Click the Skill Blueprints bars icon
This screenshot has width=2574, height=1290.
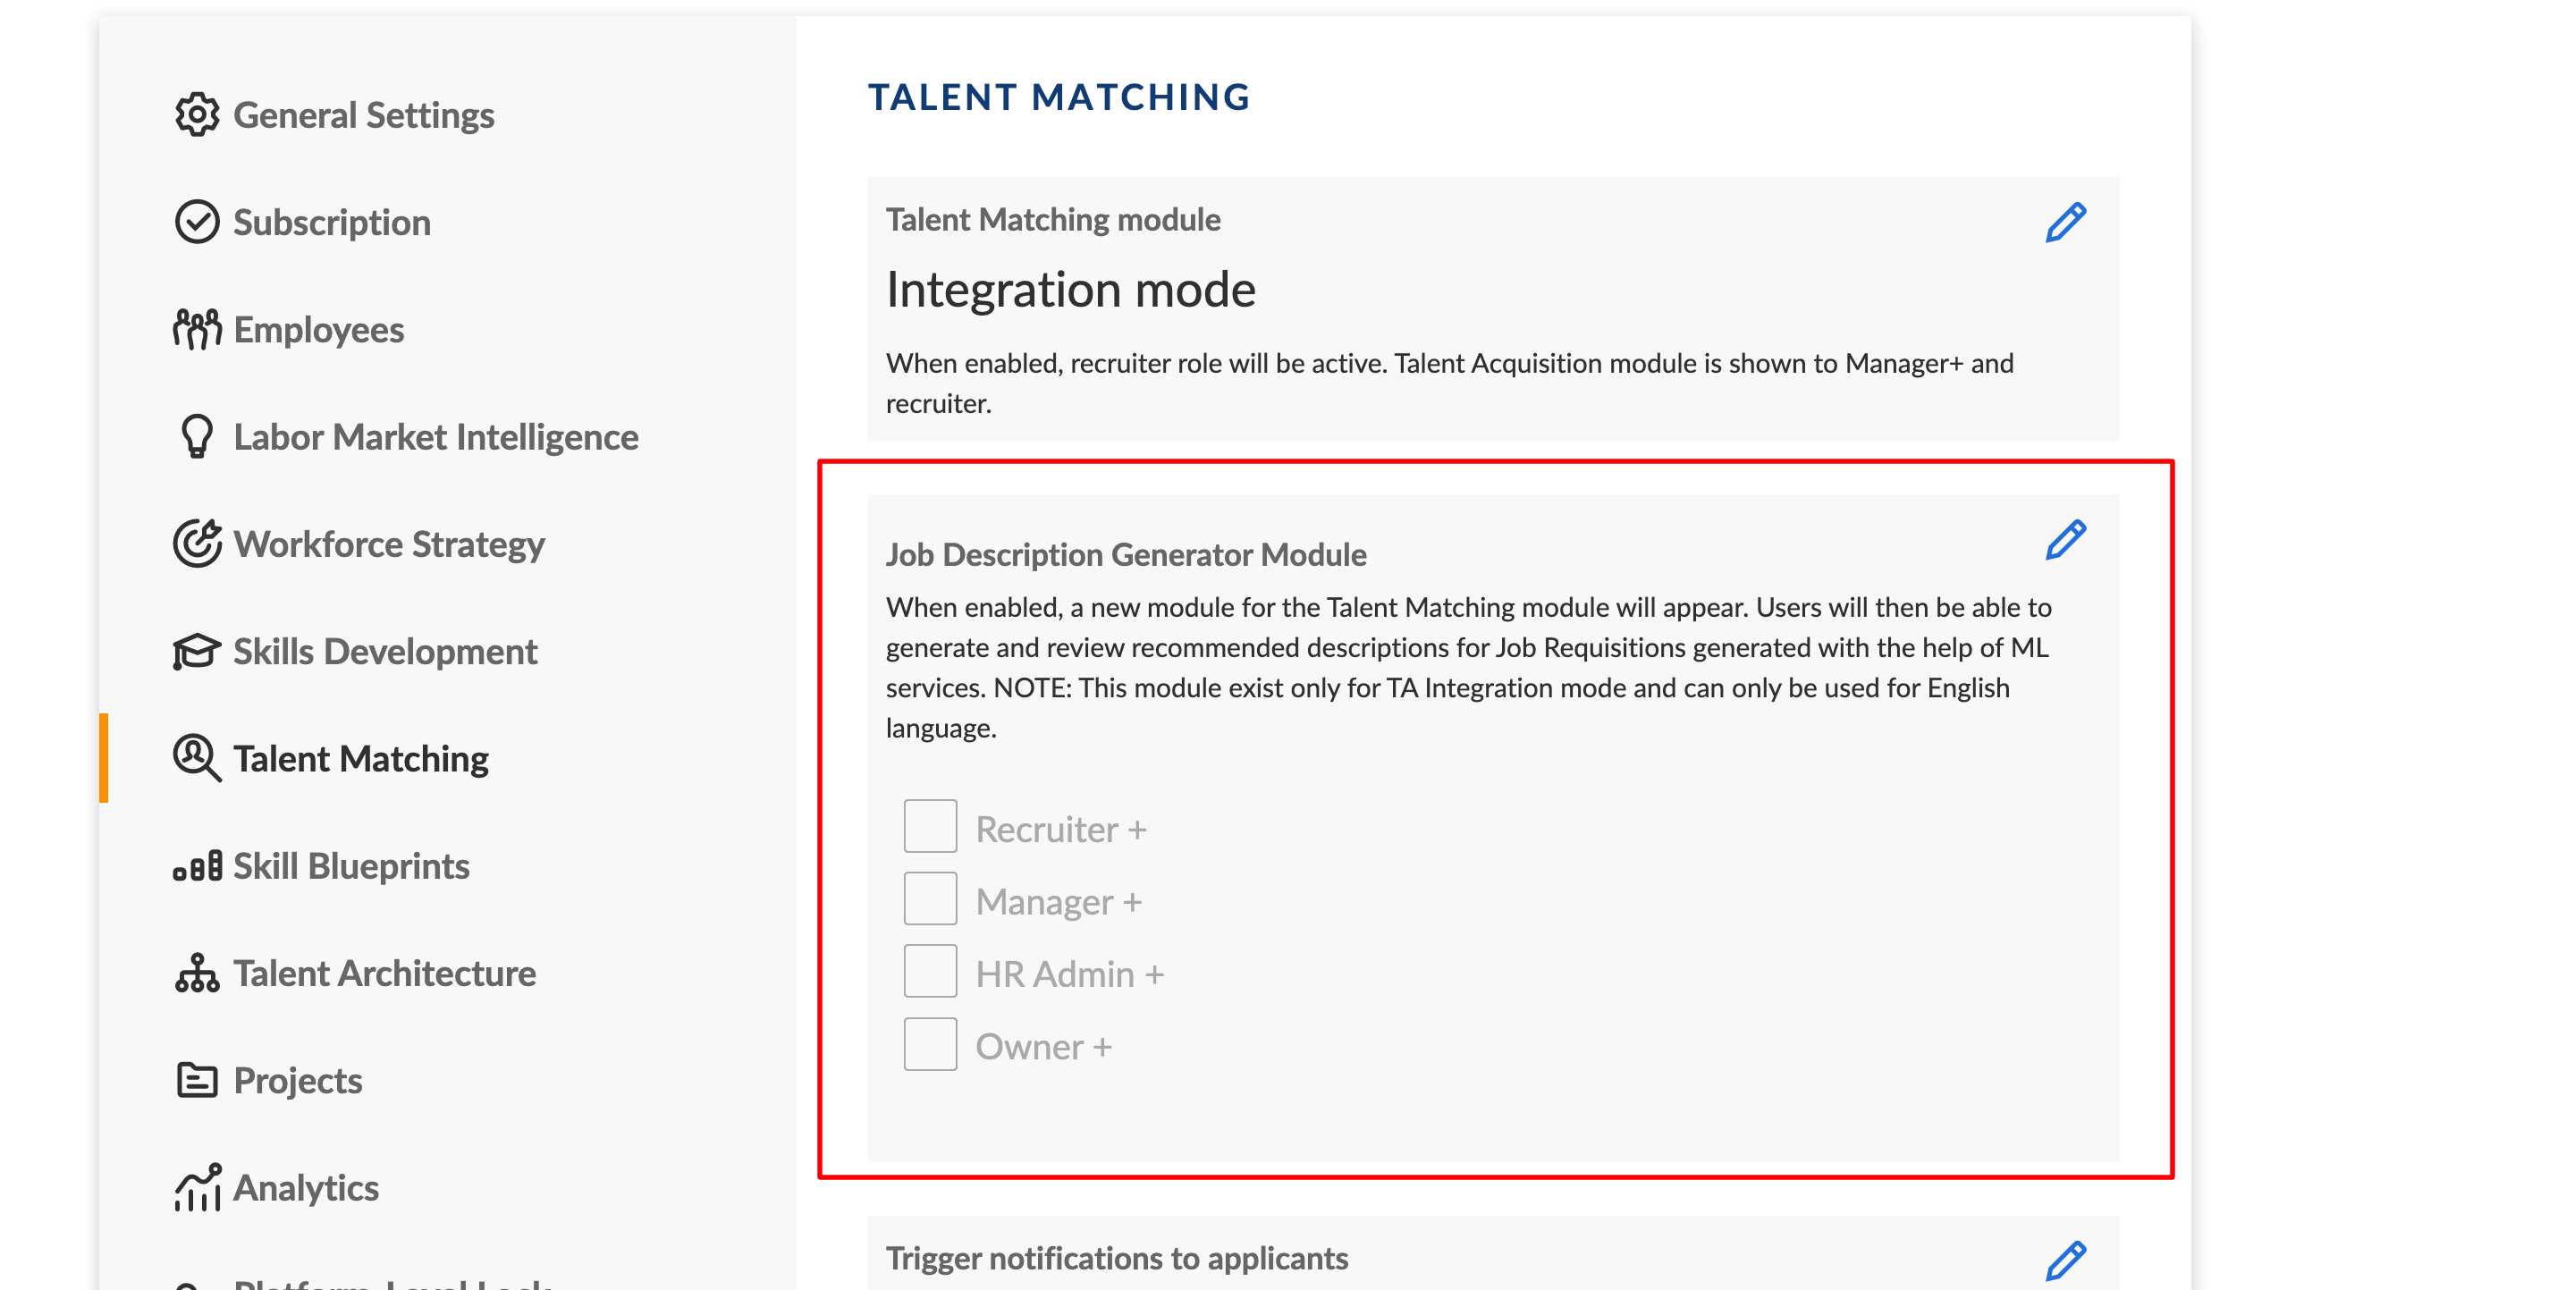197,866
